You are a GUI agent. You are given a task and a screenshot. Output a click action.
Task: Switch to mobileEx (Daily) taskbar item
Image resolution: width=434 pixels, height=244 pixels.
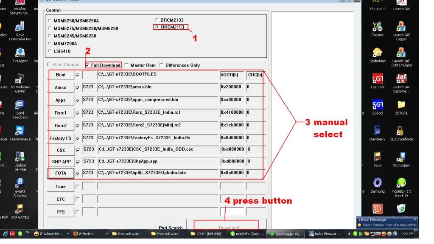click(x=248, y=234)
